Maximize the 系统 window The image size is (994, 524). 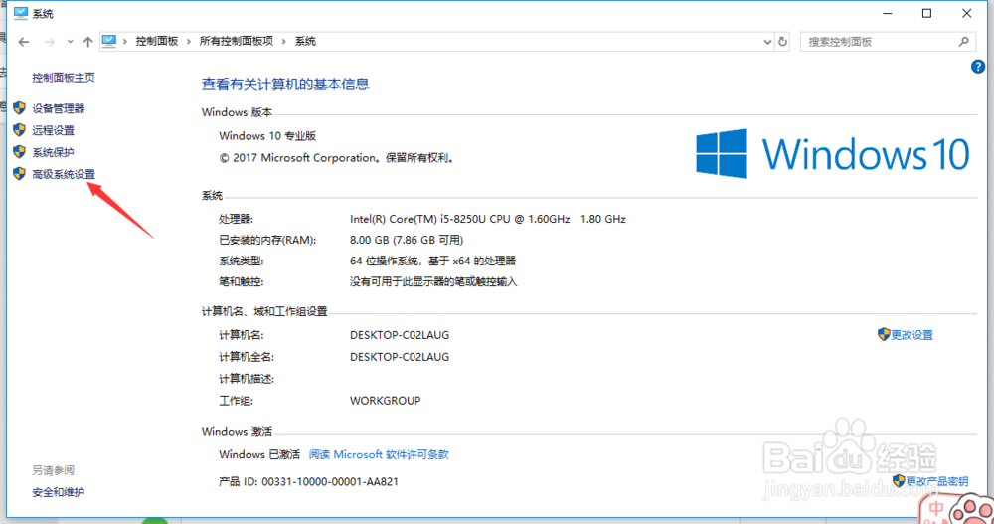click(x=926, y=13)
